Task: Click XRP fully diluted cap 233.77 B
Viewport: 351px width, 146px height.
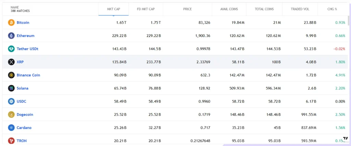Action: pyautogui.click(x=154, y=62)
